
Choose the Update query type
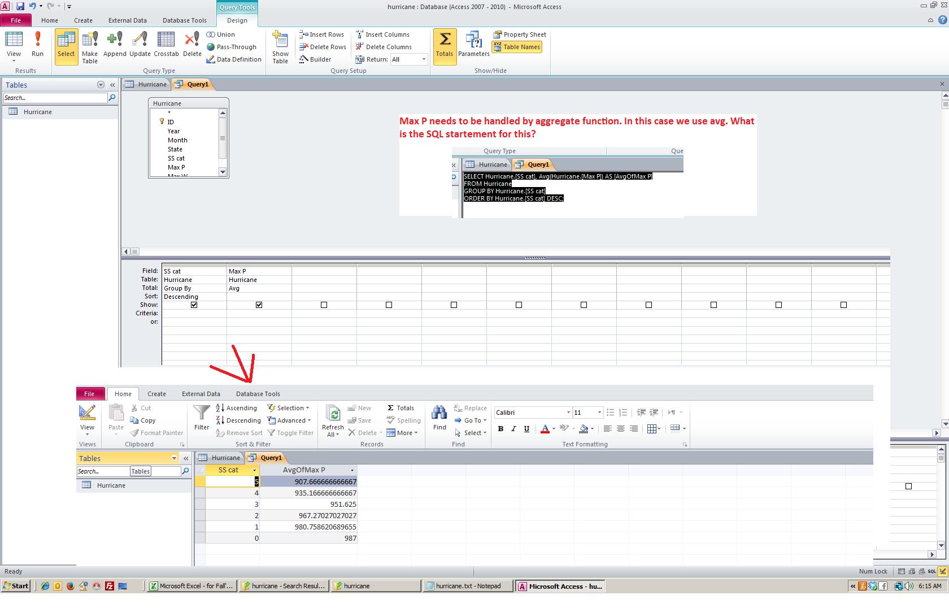(140, 45)
